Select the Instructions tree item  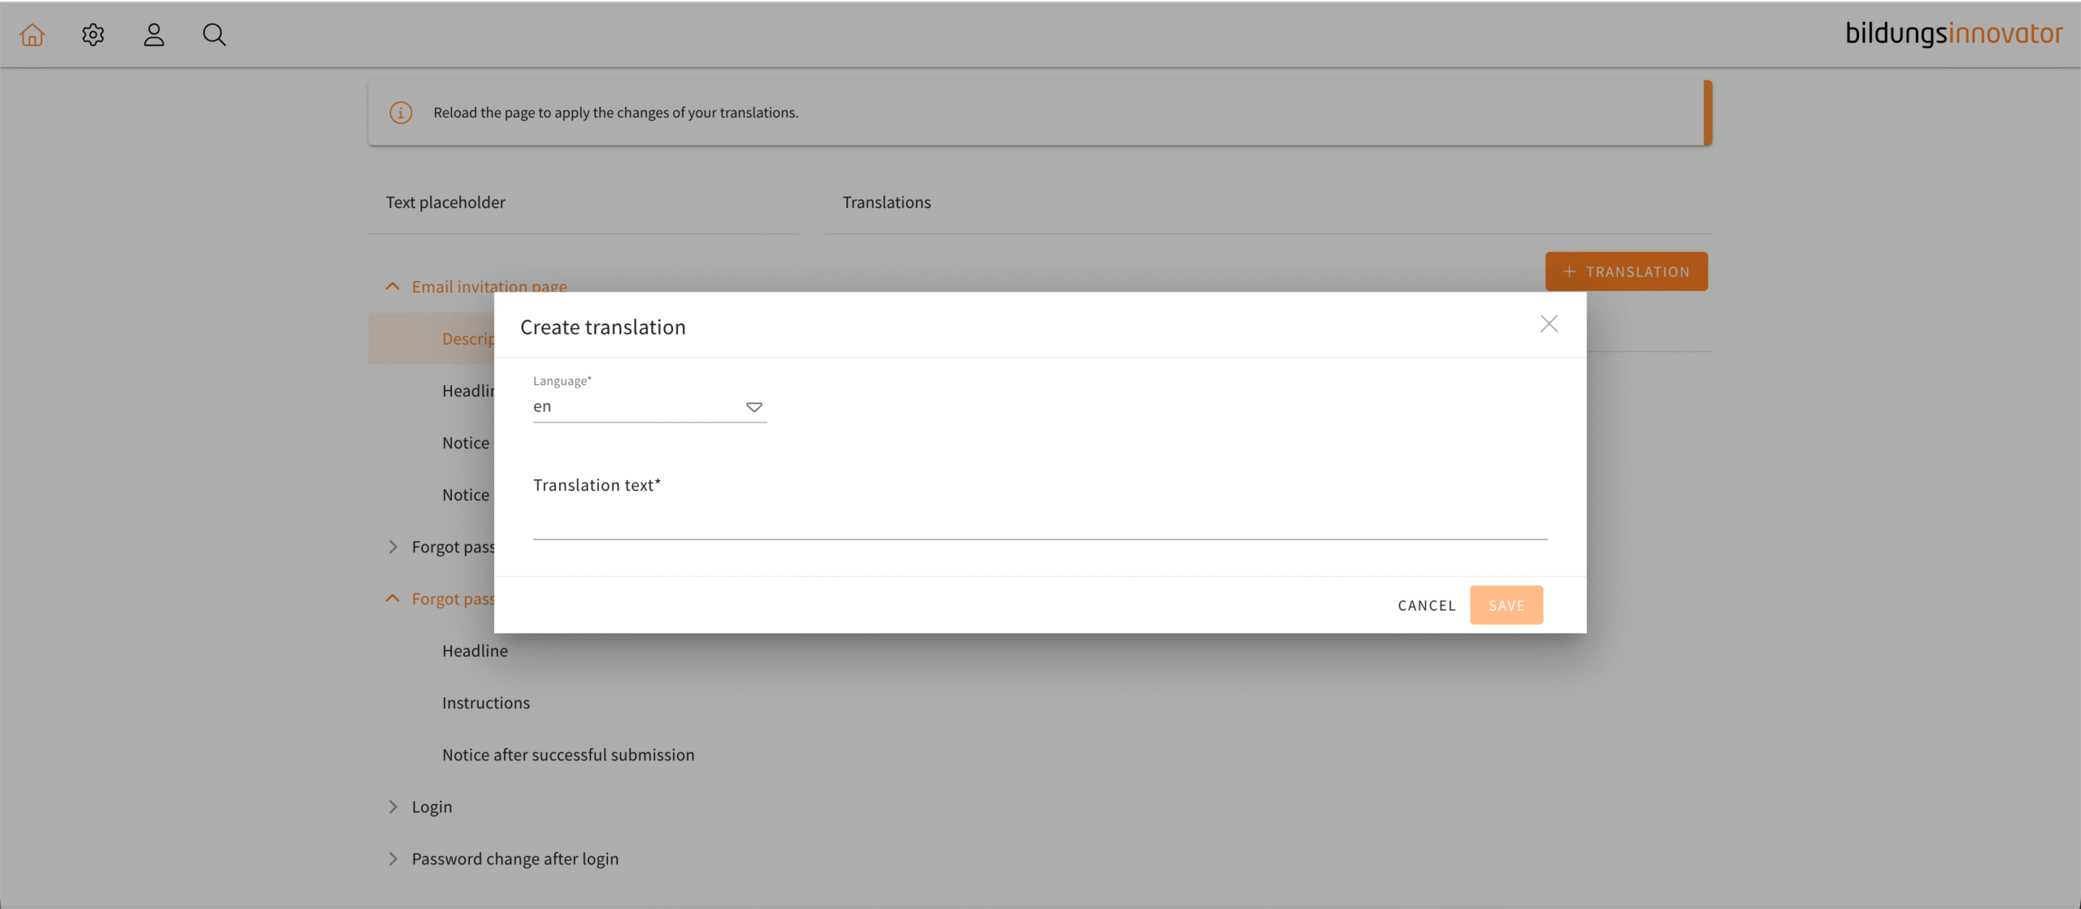[x=486, y=703]
